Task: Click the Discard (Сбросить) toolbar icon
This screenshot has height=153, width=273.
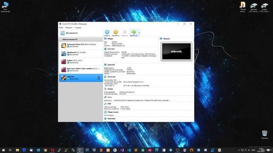Action: coord(125,32)
